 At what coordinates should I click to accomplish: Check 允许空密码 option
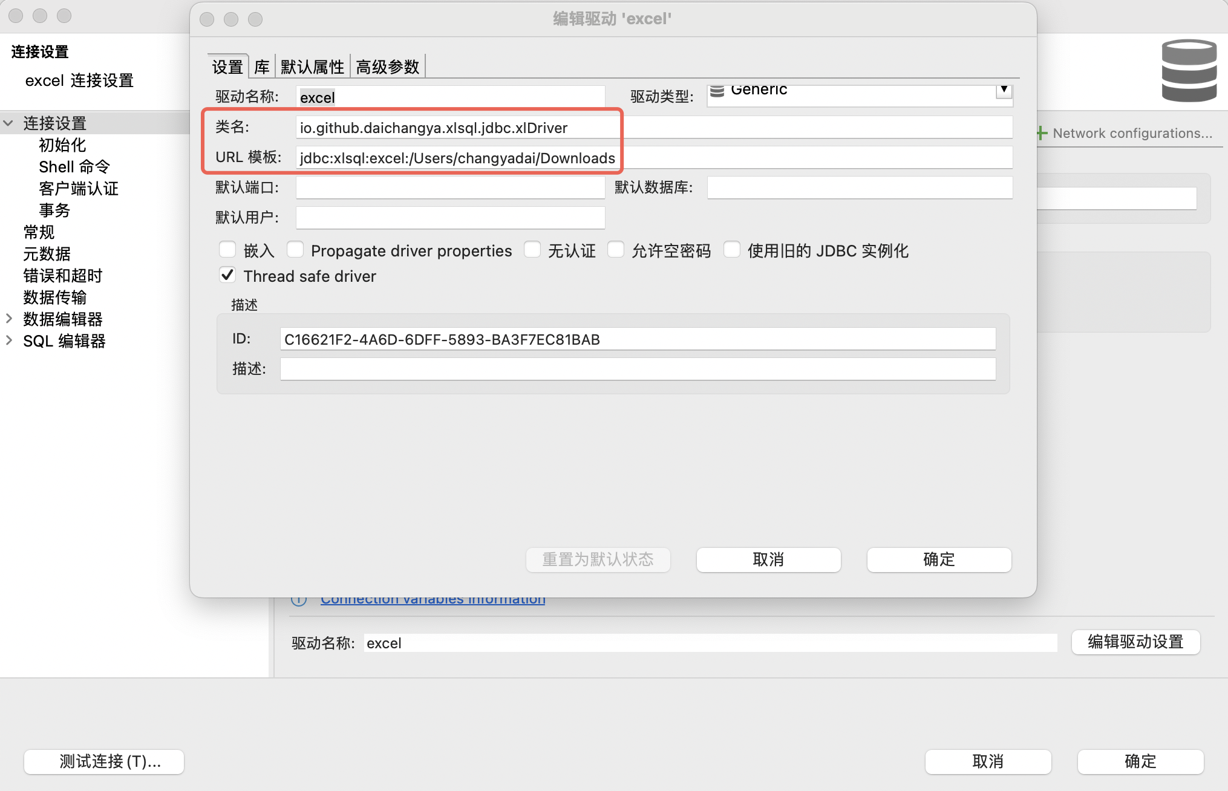point(616,250)
